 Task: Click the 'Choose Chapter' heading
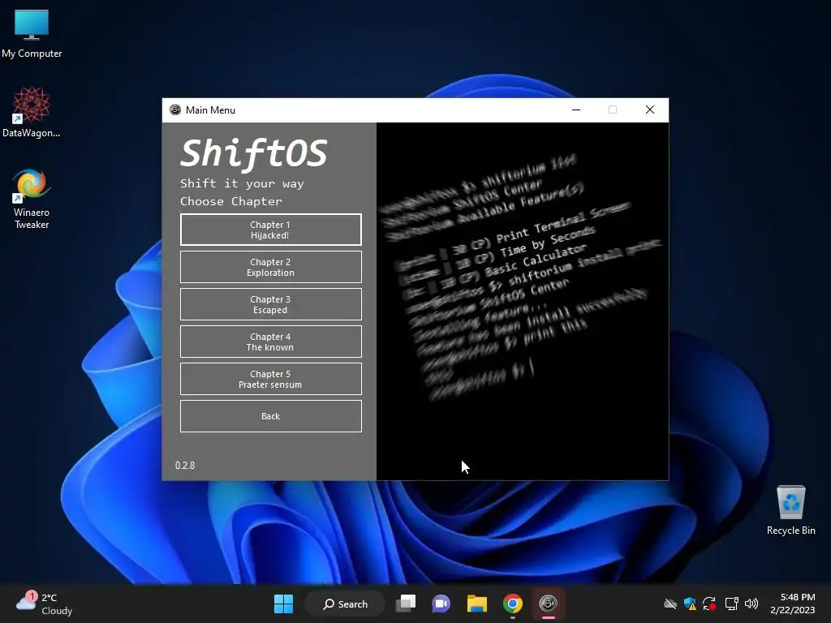point(231,201)
